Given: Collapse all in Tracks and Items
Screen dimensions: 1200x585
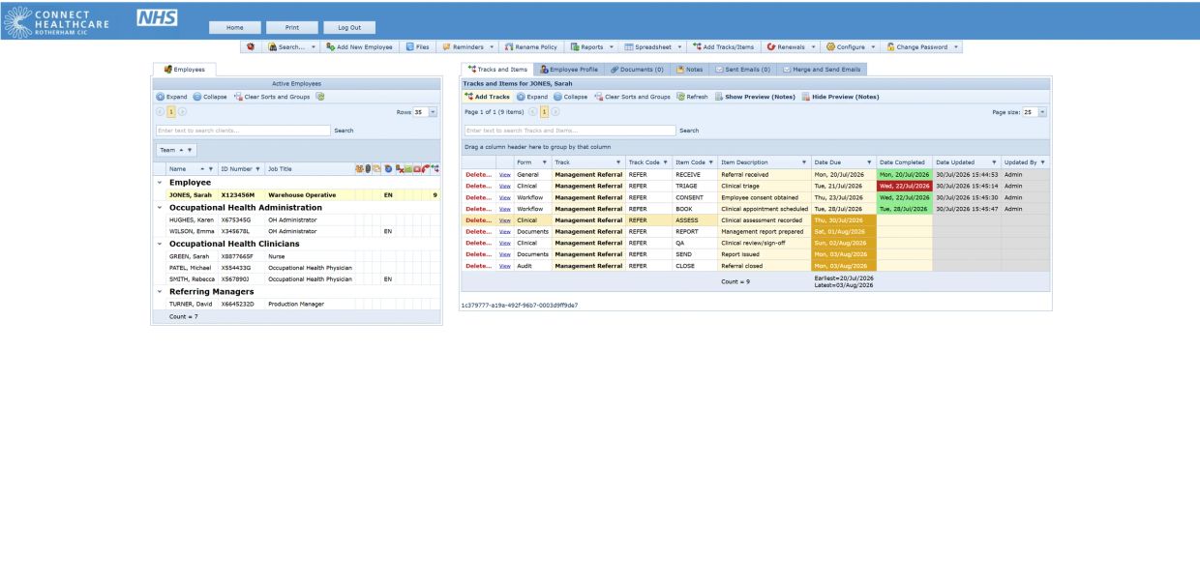Looking at the screenshot, I should coord(570,97).
